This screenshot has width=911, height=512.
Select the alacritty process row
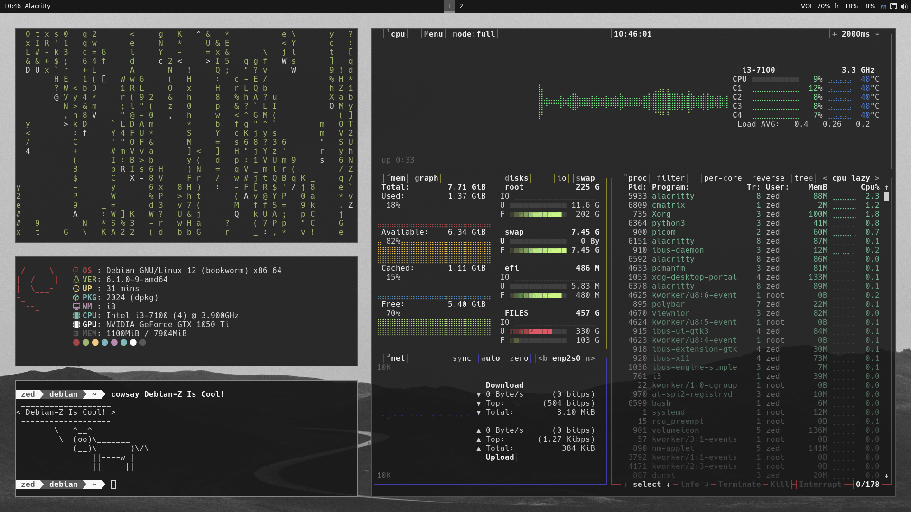click(x=674, y=196)
